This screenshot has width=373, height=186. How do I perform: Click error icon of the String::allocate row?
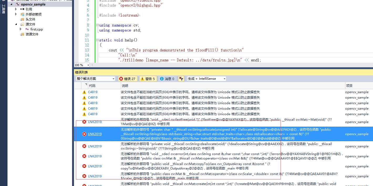tap(84, 134)
